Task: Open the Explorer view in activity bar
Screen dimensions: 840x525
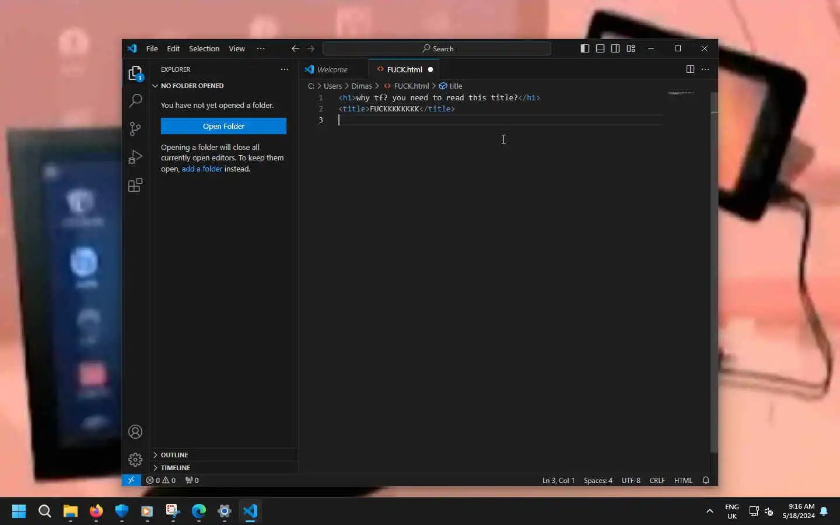Action: (x=135, y=73)
